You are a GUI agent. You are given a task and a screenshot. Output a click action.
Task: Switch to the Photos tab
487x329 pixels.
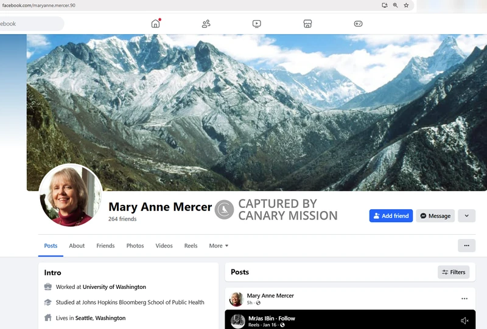(135, 246)
